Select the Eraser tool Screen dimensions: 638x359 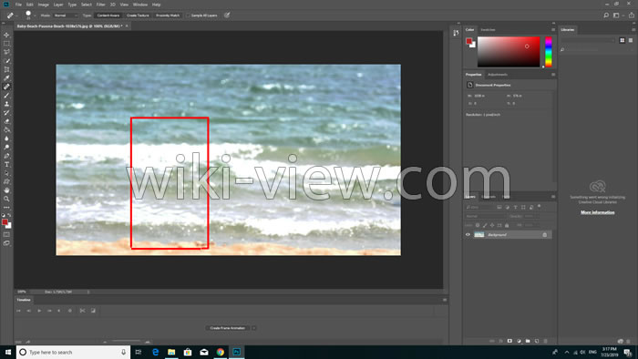tap(6, 121)
